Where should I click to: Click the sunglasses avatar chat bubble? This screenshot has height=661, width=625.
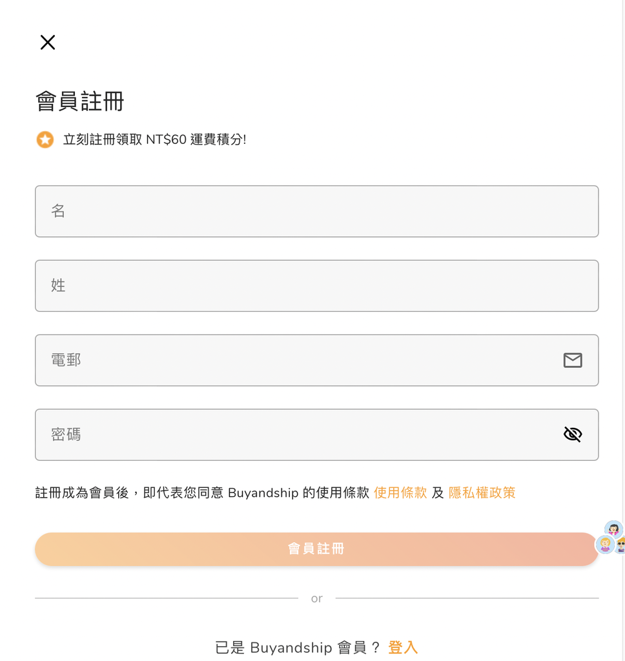[620, 545]
